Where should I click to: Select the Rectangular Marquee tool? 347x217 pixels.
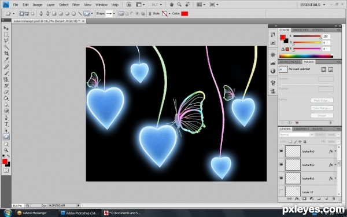6,35
